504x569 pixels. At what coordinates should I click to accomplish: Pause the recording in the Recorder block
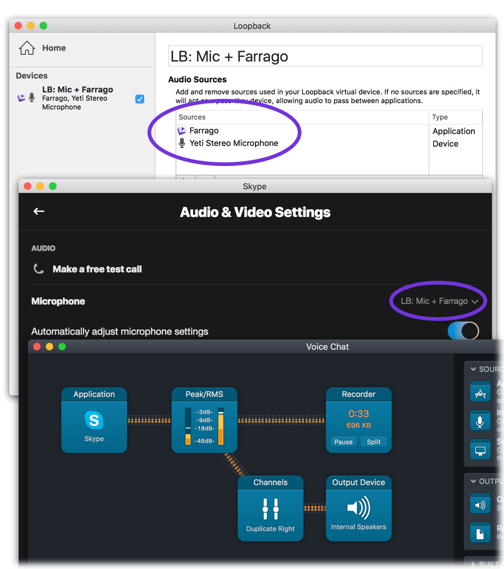[343, 442]
